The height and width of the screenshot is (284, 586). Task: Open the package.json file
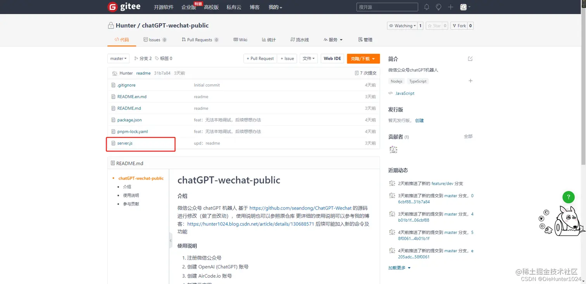129,120
